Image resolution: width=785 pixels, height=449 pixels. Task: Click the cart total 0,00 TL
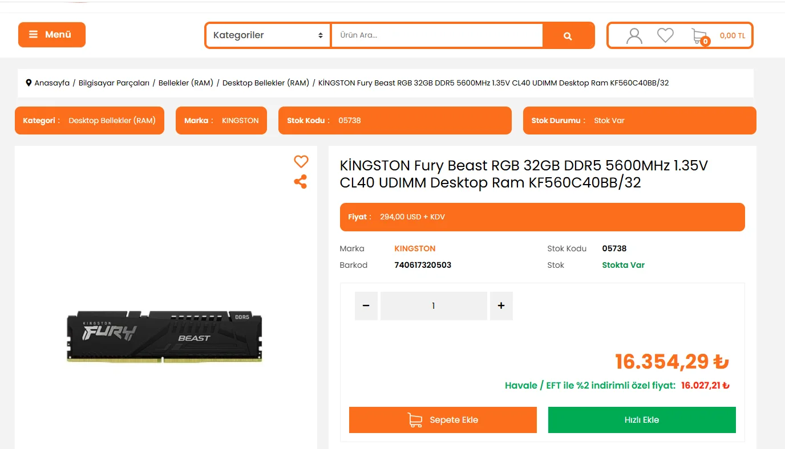[733, 35]
